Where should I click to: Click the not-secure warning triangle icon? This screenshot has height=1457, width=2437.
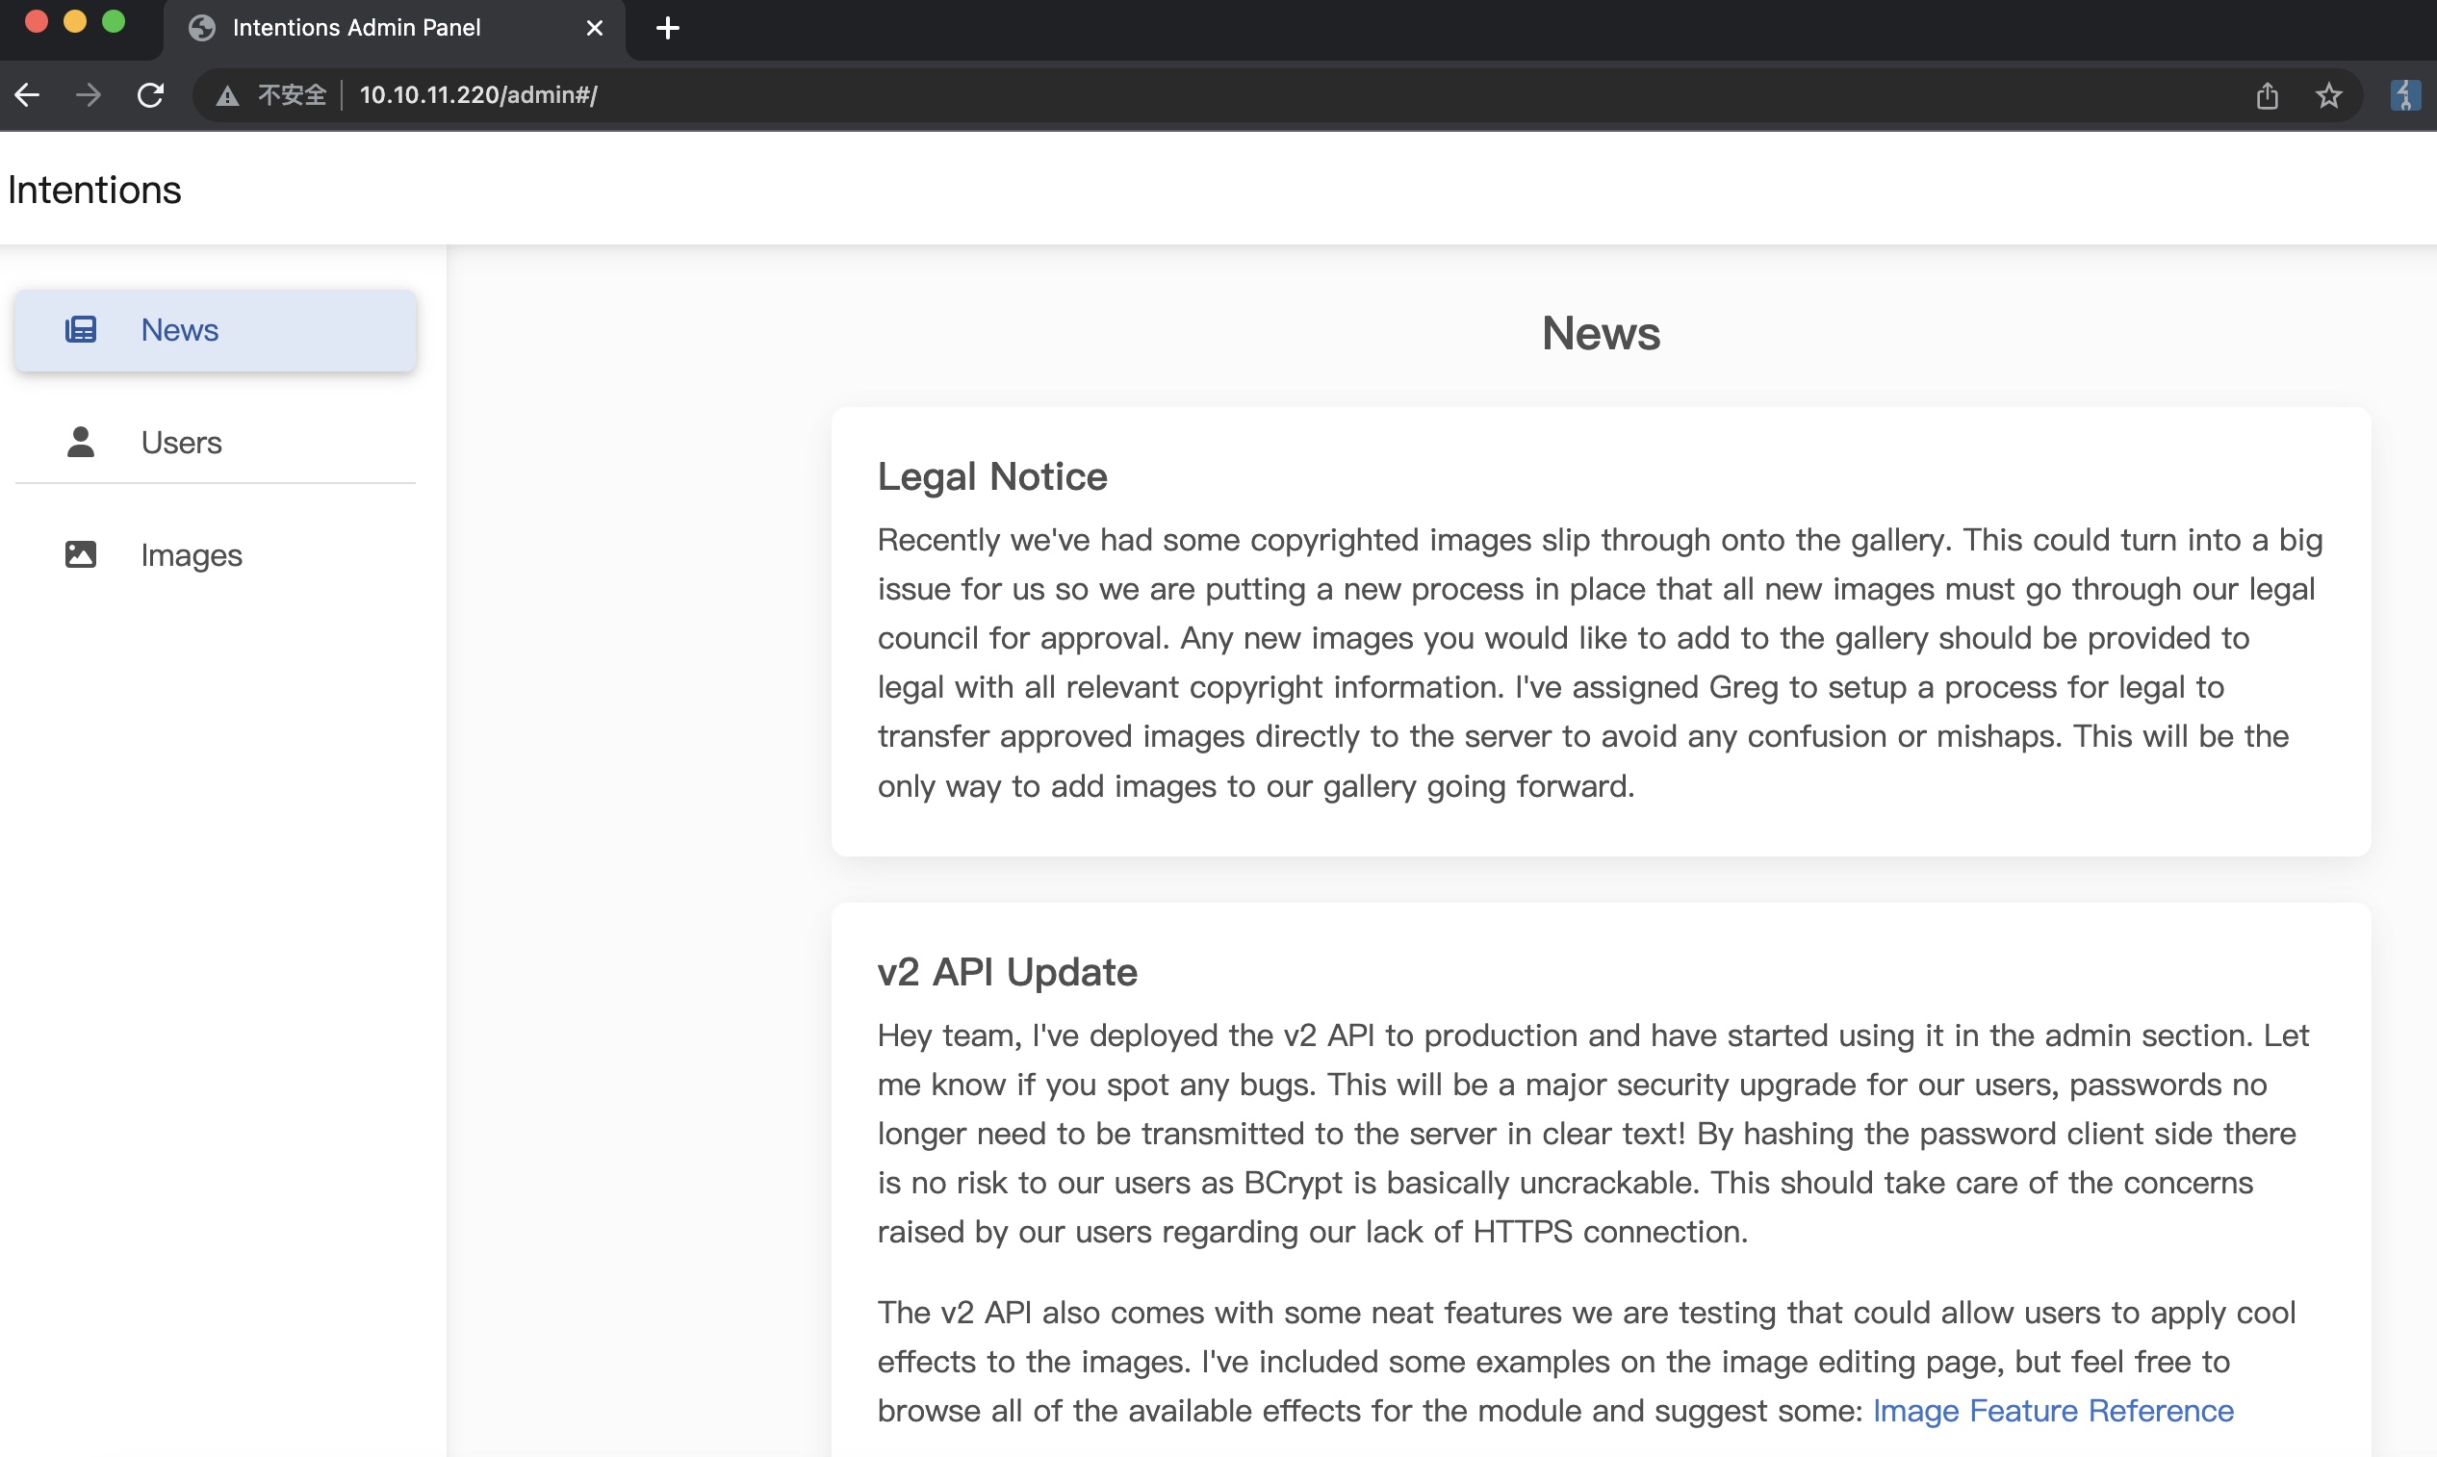click(x=228, y=95)
